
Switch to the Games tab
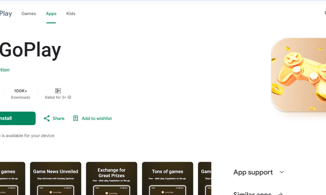point(29,13)
